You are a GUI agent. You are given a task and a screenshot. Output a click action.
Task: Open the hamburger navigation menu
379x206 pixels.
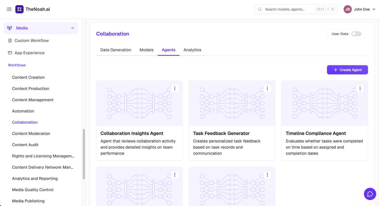9,9
